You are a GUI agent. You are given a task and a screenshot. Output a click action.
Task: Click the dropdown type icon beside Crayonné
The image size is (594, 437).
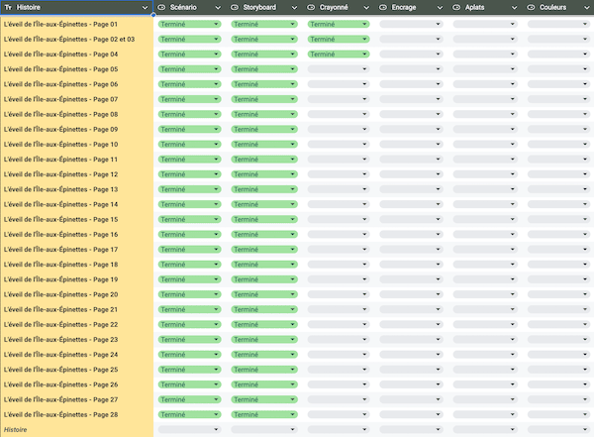[x=310, y=7]
